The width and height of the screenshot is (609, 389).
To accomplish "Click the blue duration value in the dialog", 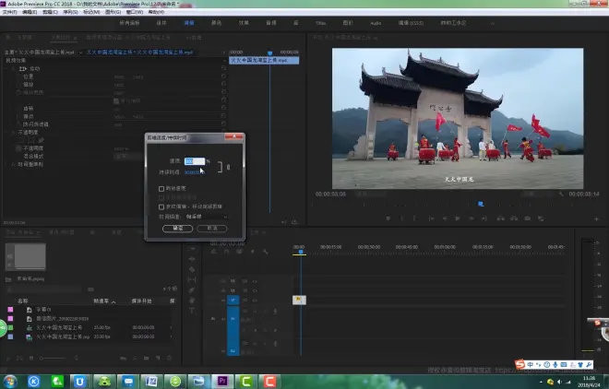I will coord(194,172).
